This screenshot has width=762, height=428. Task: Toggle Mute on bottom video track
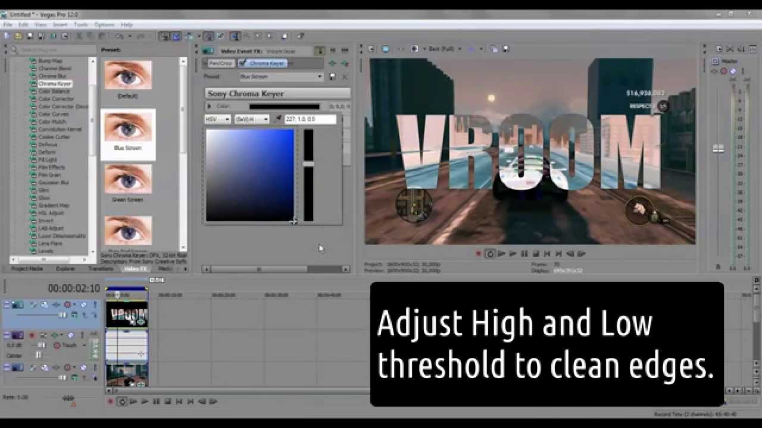point(83,369)
